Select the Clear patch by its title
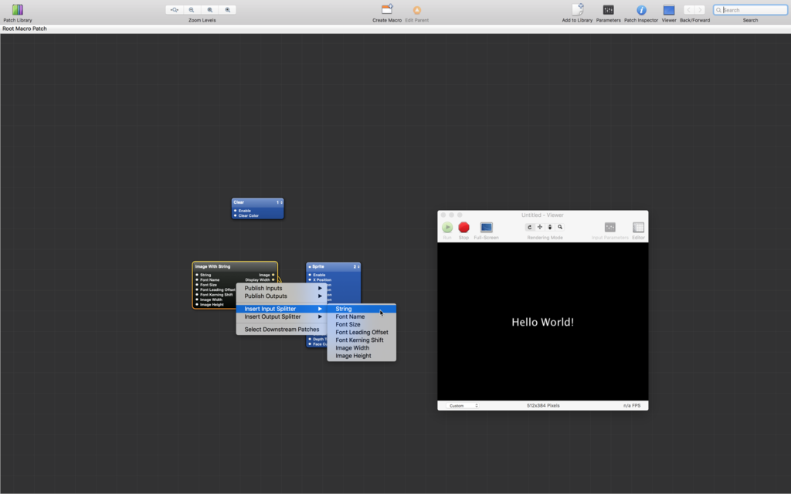This screenshot has width=791, height=494. tap(239, 203)
